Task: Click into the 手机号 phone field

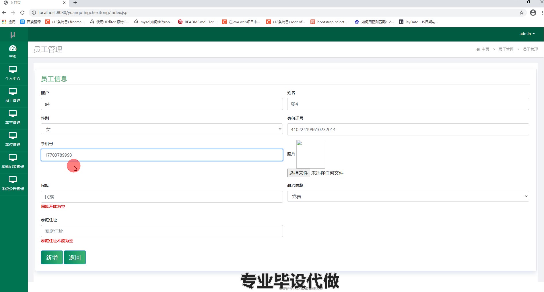Action: pos(162,155)
